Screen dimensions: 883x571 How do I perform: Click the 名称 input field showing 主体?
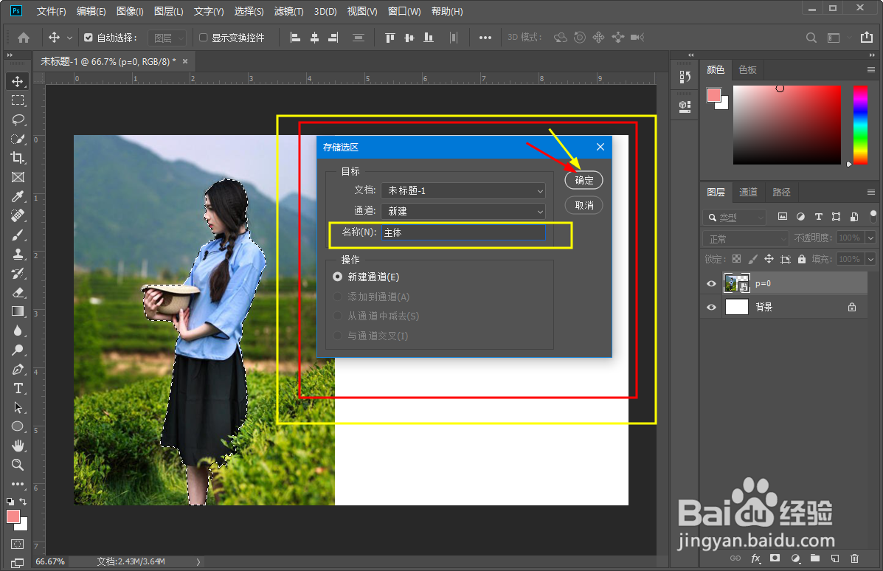(463, 232)
